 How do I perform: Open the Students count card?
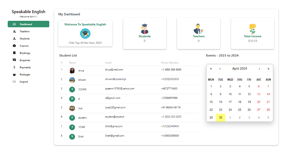click(x=145, y=33)
